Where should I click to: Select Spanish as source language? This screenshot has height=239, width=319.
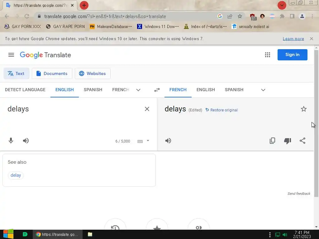pyautogui.click(x=93, y=90)
